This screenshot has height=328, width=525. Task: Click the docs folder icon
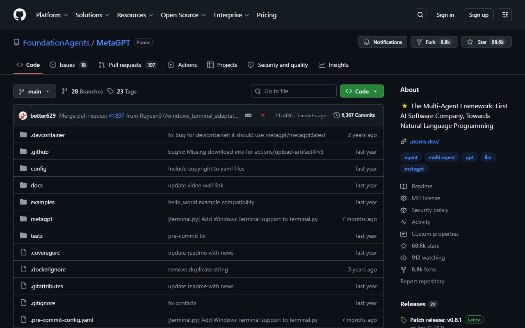(x=23, y=185)
